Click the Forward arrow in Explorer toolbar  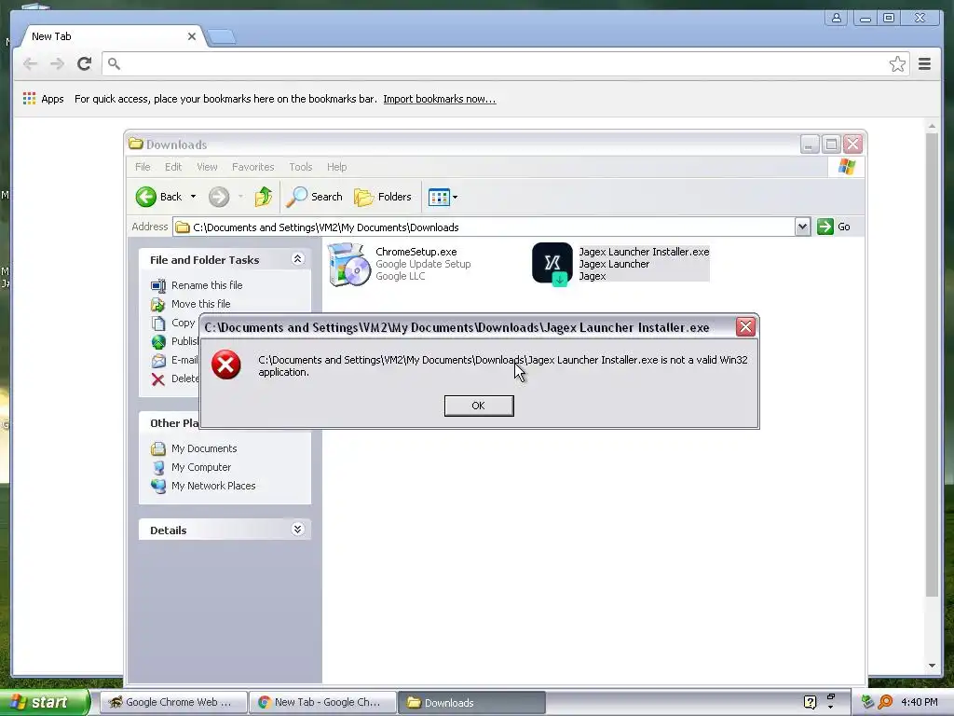tap(219, 197)
